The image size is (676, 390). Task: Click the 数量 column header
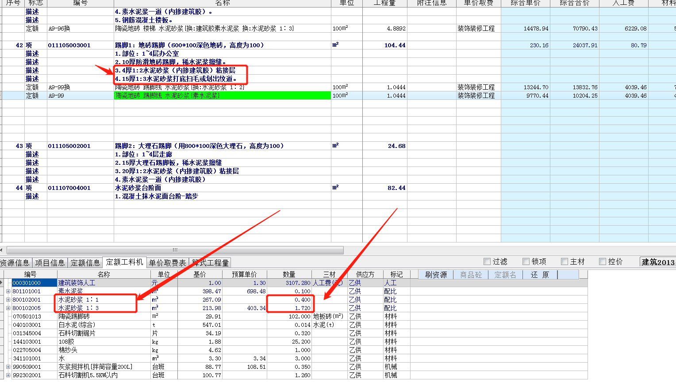(289, 275)
